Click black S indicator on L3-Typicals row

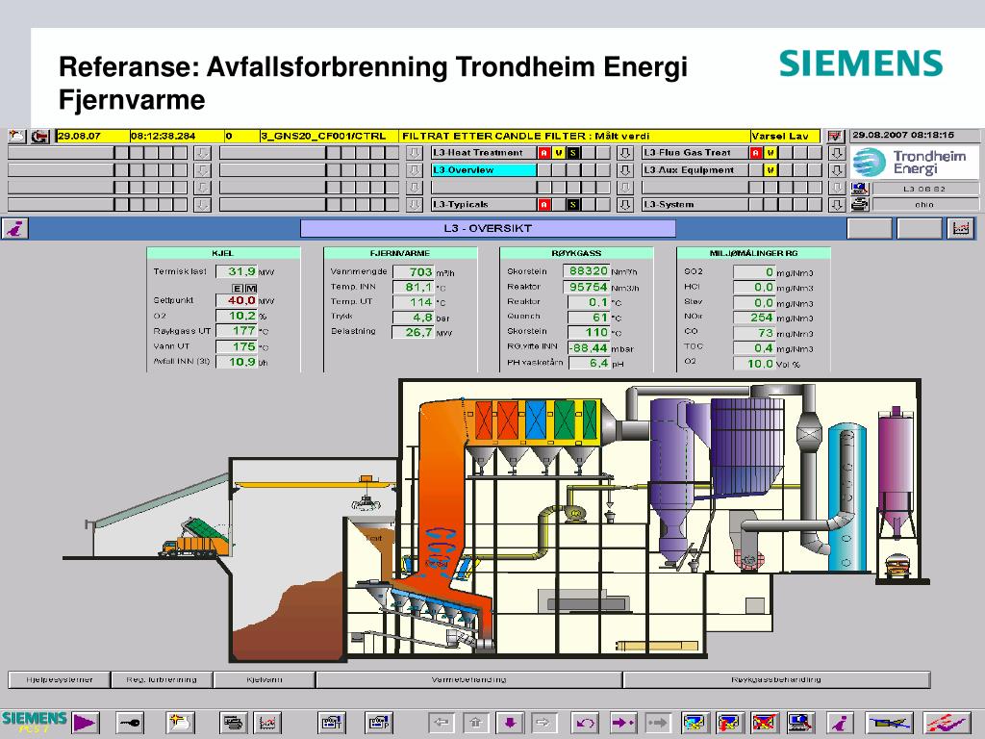(573, 204)
